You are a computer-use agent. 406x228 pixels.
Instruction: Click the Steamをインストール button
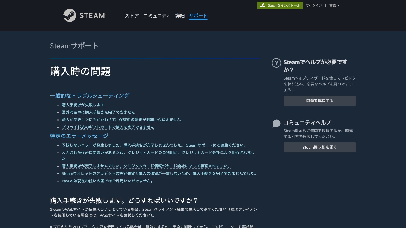click(x=280, y=5)
